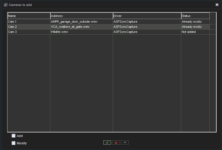Click the camera icon in title bar
222x150 pixels.
tap(5, 5)
